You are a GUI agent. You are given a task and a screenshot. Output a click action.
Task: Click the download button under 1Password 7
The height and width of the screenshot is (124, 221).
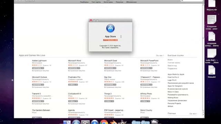(146, 85)
